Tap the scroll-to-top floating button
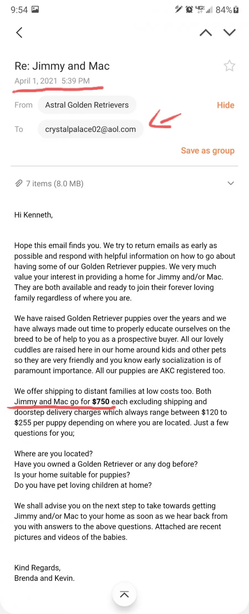The image size is (249, 614). (x=124, y=594)
